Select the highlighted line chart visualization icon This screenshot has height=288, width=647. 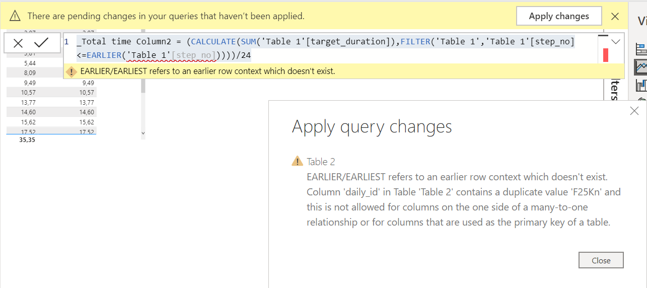pos(641,67)
